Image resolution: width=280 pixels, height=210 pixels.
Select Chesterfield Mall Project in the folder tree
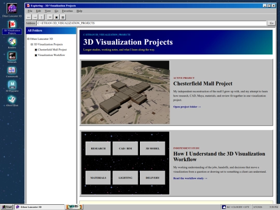[x=52, y=50]
